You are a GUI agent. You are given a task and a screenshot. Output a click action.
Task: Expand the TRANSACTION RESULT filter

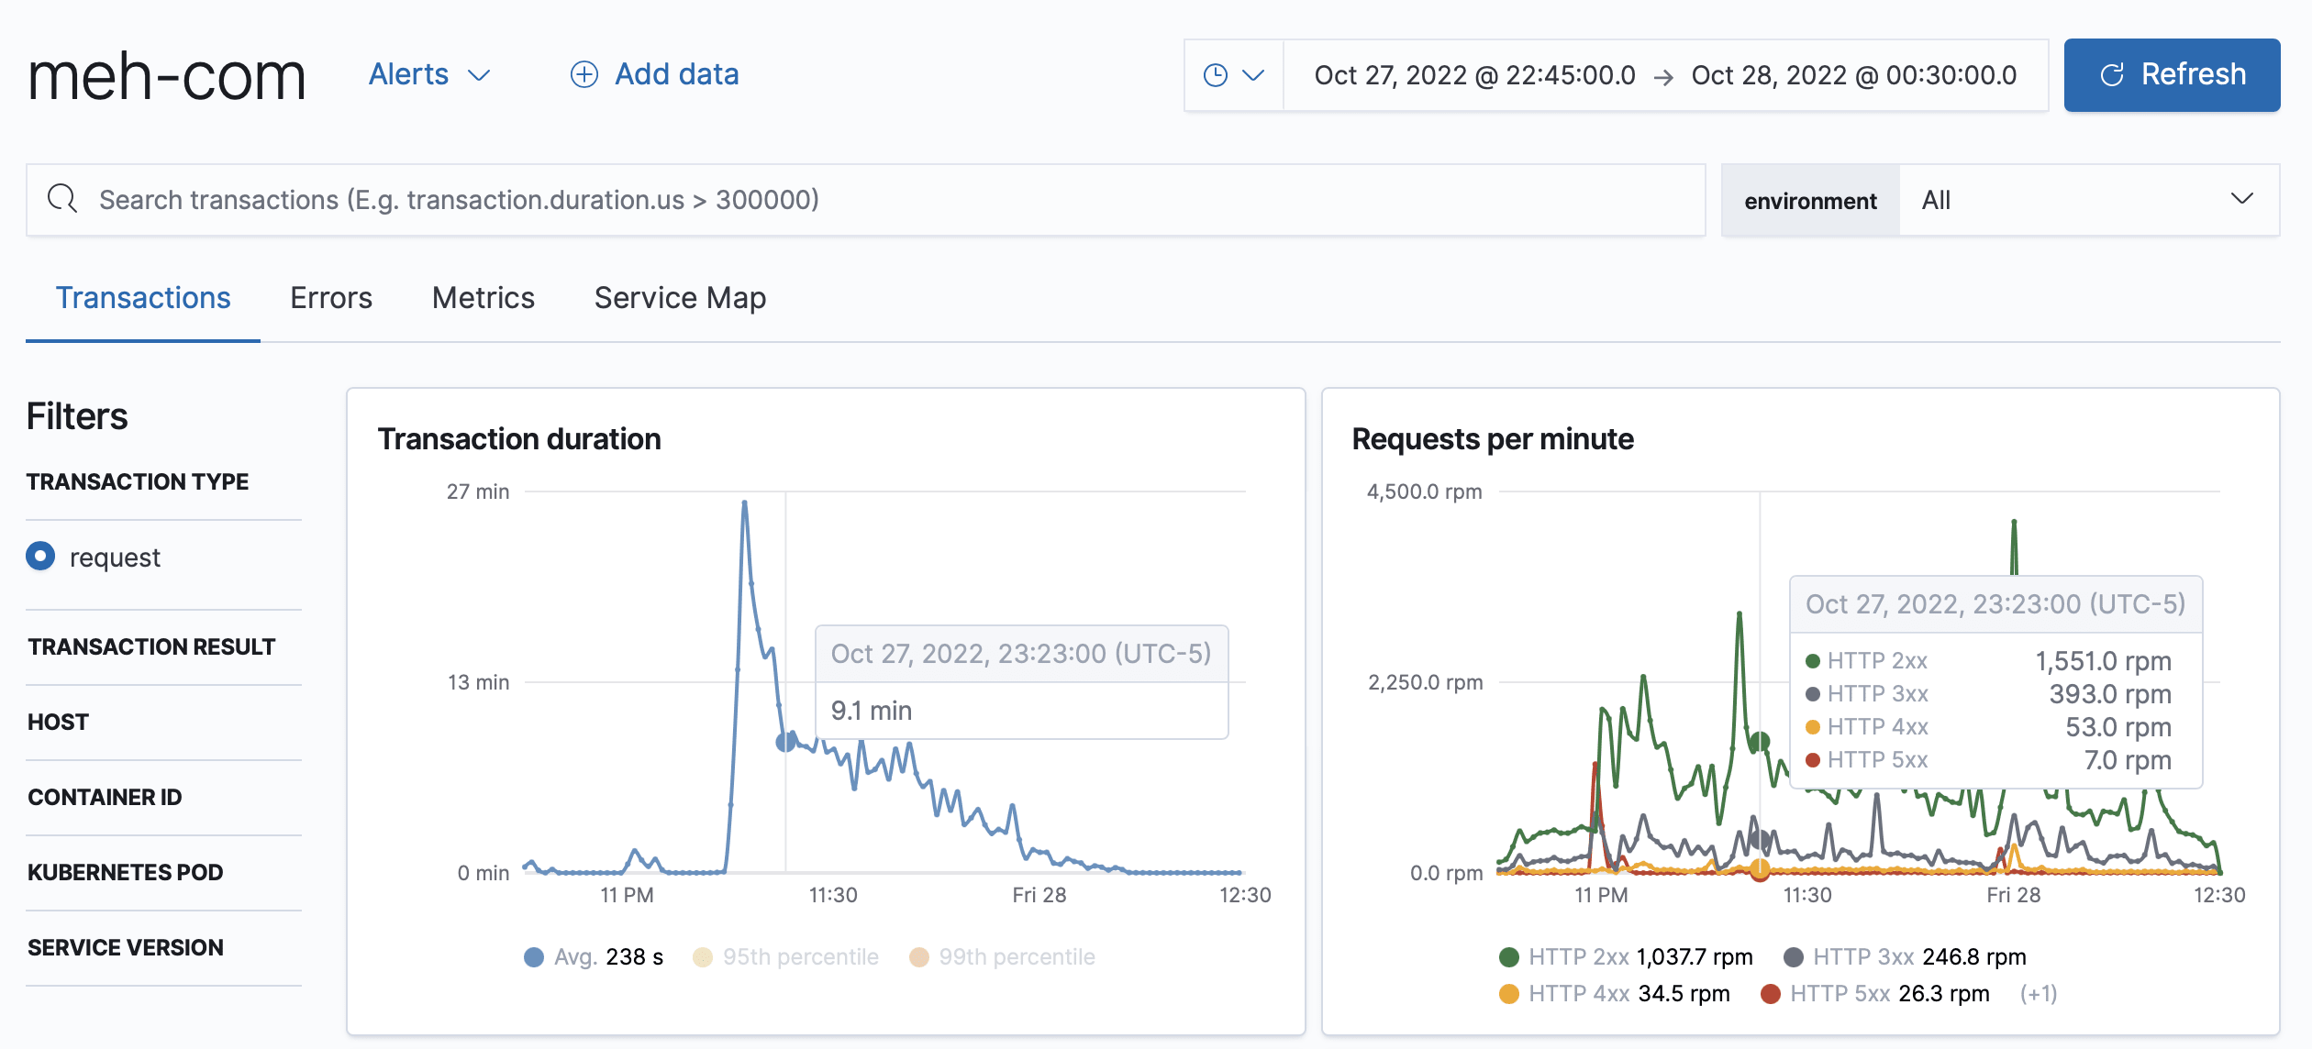(x=150, y=646)
